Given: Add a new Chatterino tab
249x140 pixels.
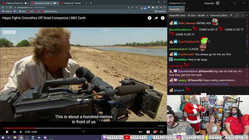Looking at the screenshot, I should (x=188, y=9).
